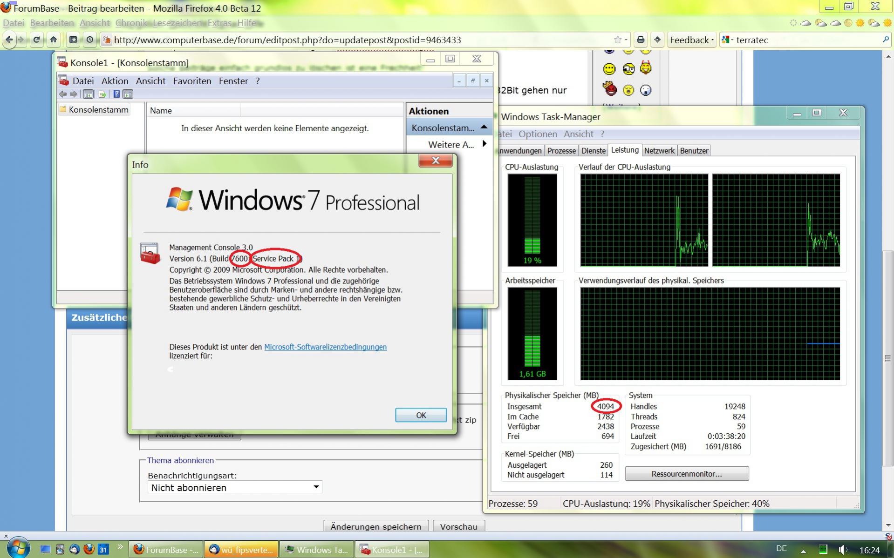This screenshot has height=558, width=894.
Task: Open Windows Start orb
Action: click(x=19, y=548)
